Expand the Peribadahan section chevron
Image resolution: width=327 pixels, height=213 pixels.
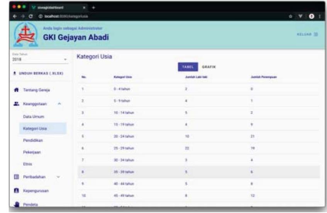click(58, 177)
